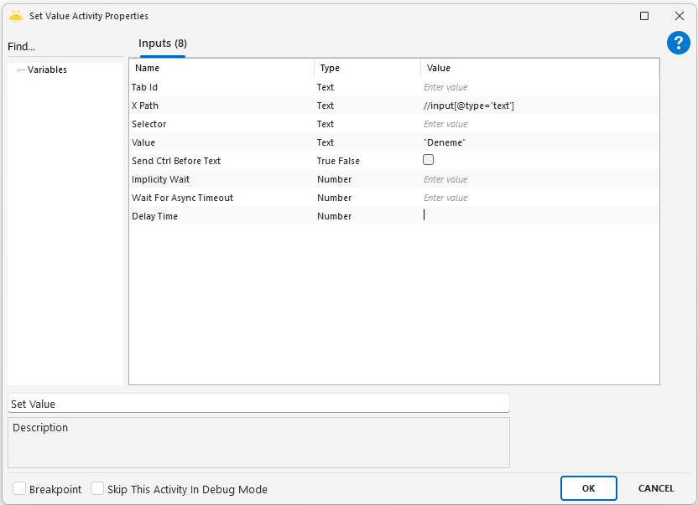This screenshot has width=698, height=505.
Task: Click the CANCEL button
Action: (x=656, y=488)
